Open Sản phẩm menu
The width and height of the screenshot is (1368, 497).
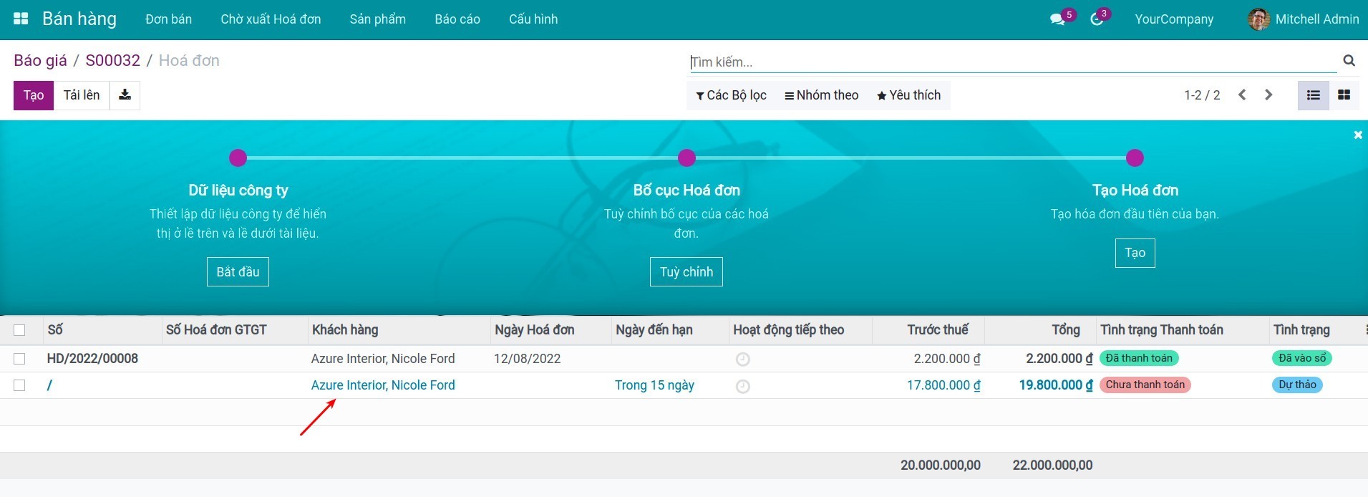coord(377,19)
